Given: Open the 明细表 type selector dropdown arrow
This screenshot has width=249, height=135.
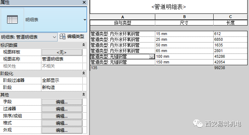Looking at the screenshot, I should coord(85,20).
